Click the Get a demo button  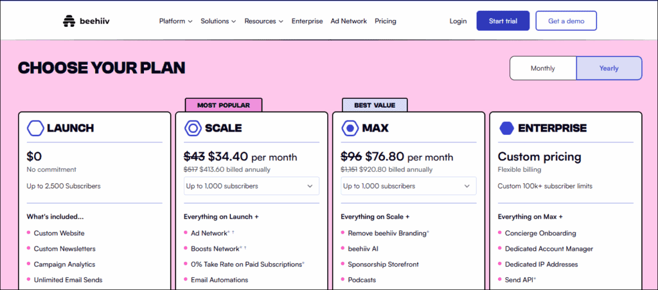(x=565, y=21)
